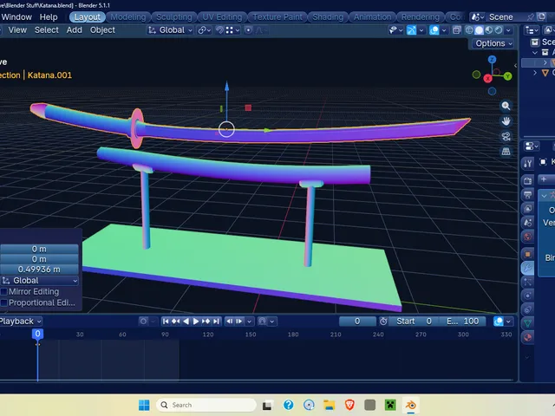
Task: Click the X axis on navigation gizmo
Action: click(487, 78)
